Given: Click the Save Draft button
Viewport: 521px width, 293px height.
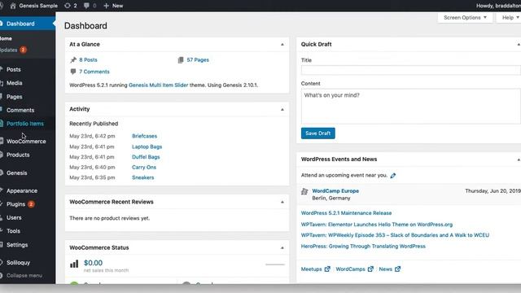Looking at the screenshot, I should coord(318,133).
